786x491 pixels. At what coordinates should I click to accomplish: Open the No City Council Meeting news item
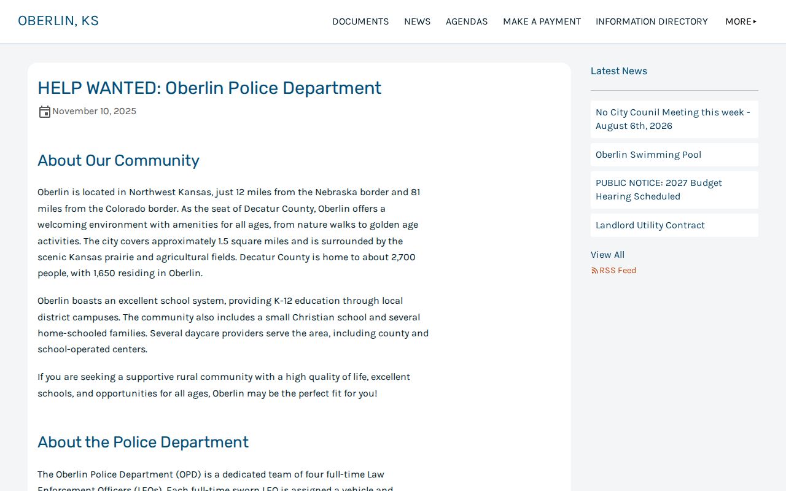pos(674,119)
